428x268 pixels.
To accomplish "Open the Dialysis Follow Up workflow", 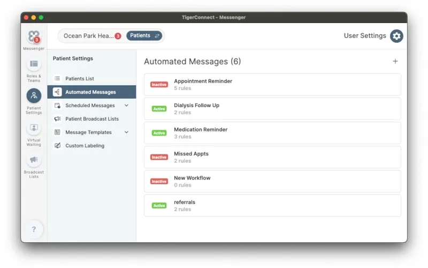I will click(x=272, y=109).
